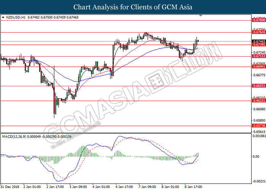The height and width of the screenshot is (190, 266).
Task: Click the 0.65736 bottom support label
Action: pos(258,126)
